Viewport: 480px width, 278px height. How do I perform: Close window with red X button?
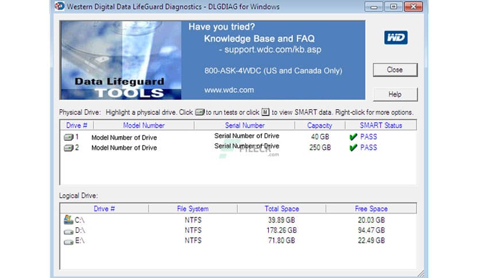(413, 6)
